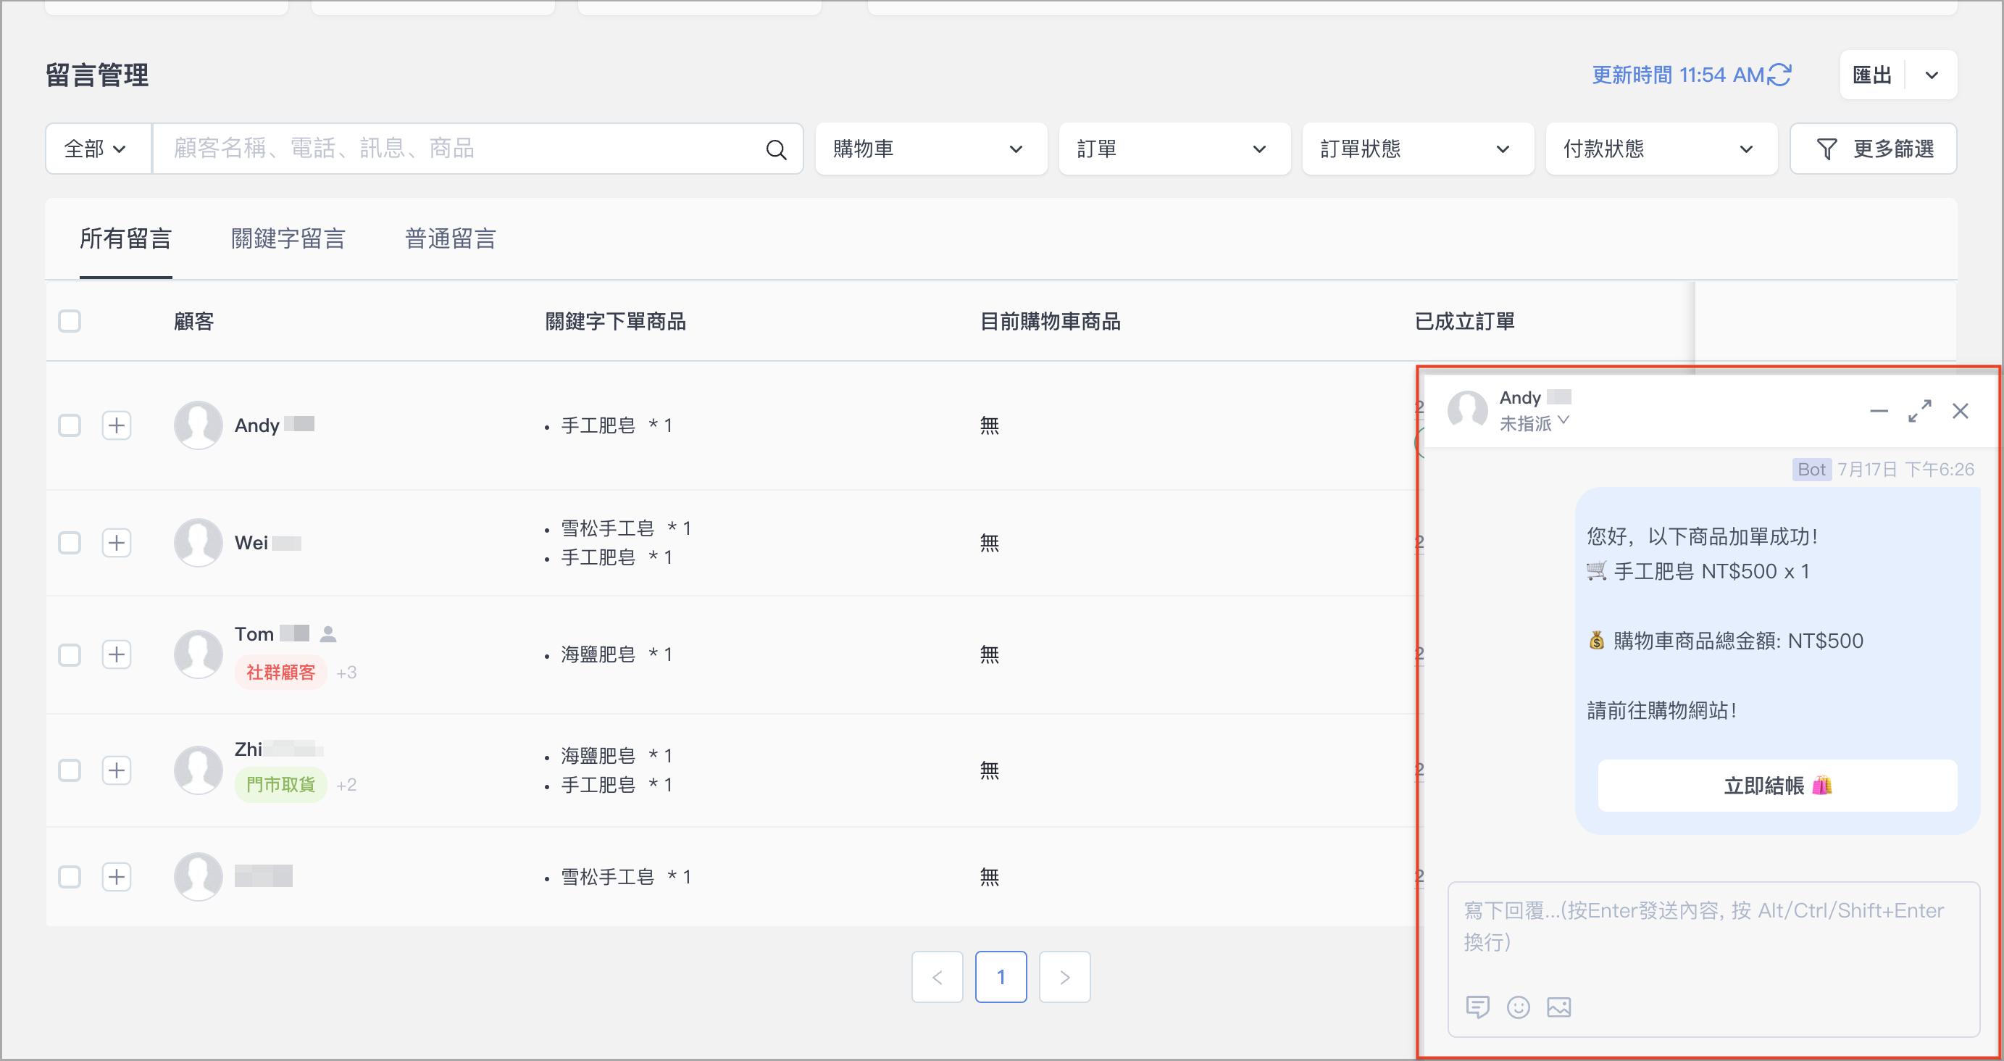Click Tom's avatar in the table
Image resolution: width=2004 pixels, height=1061 pixels.
(199, 654)
